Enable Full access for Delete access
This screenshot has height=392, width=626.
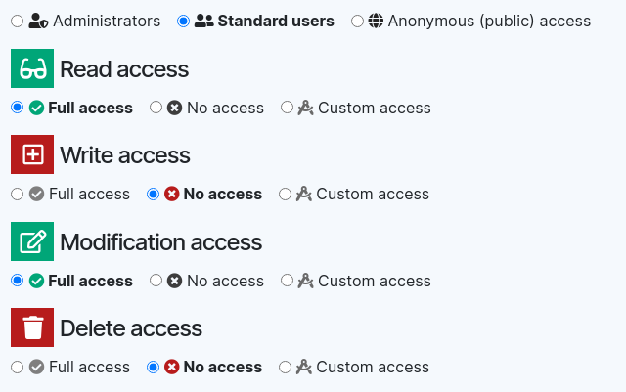click(x=17, y=367)
